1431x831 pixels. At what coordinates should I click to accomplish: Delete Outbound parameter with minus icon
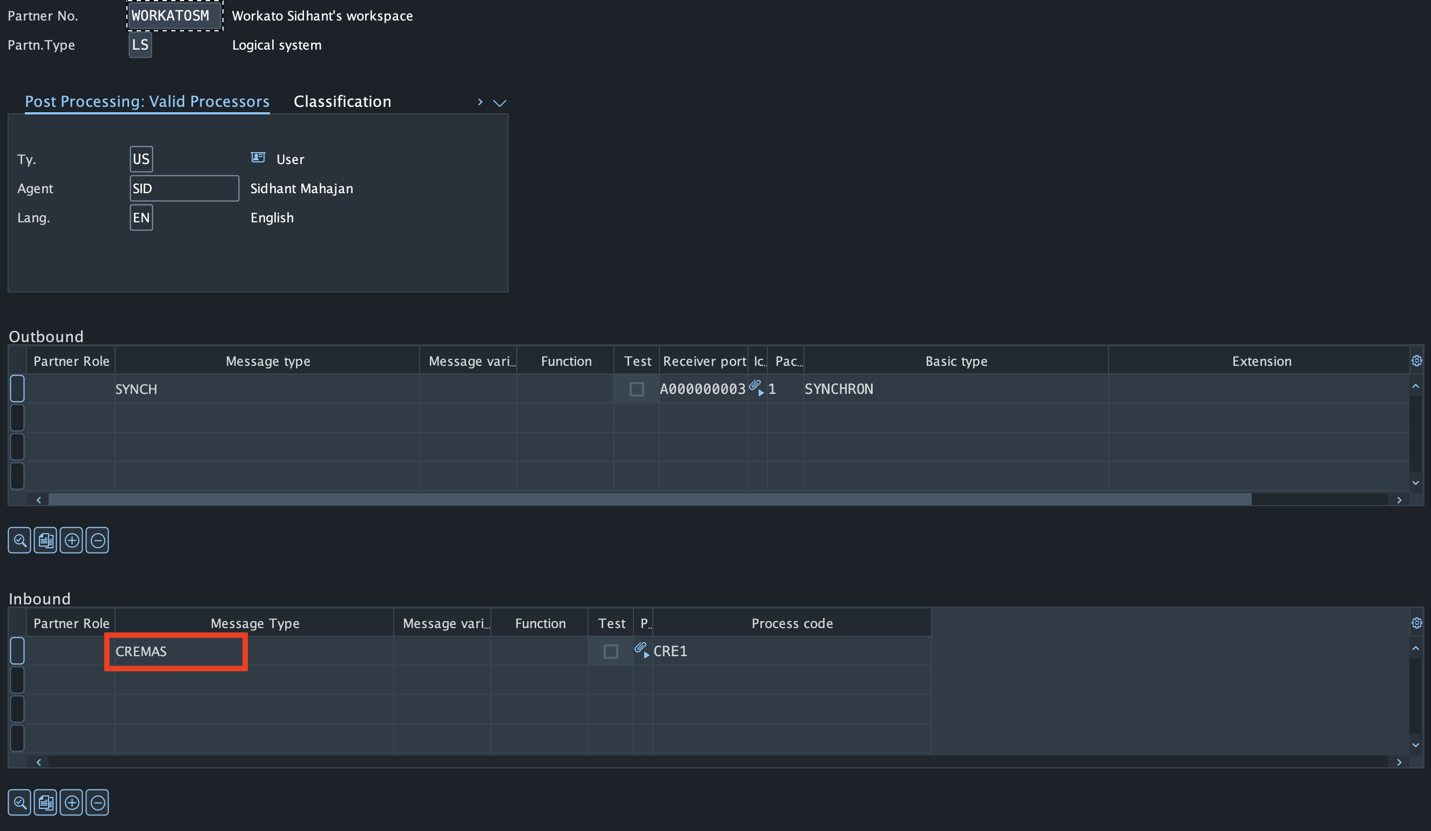97,540
